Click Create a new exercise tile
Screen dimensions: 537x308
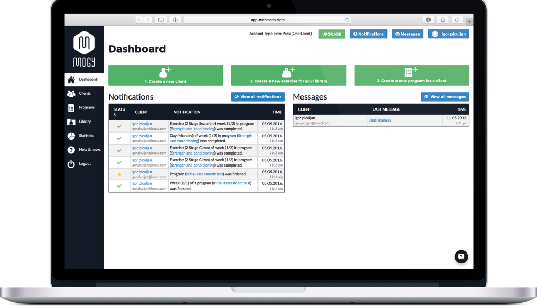click(x=288, y=75)
